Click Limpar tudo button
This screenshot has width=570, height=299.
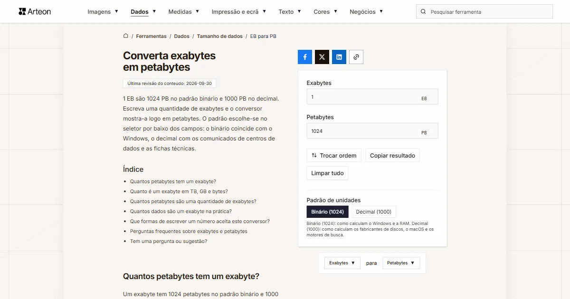(x=328, y=173)
